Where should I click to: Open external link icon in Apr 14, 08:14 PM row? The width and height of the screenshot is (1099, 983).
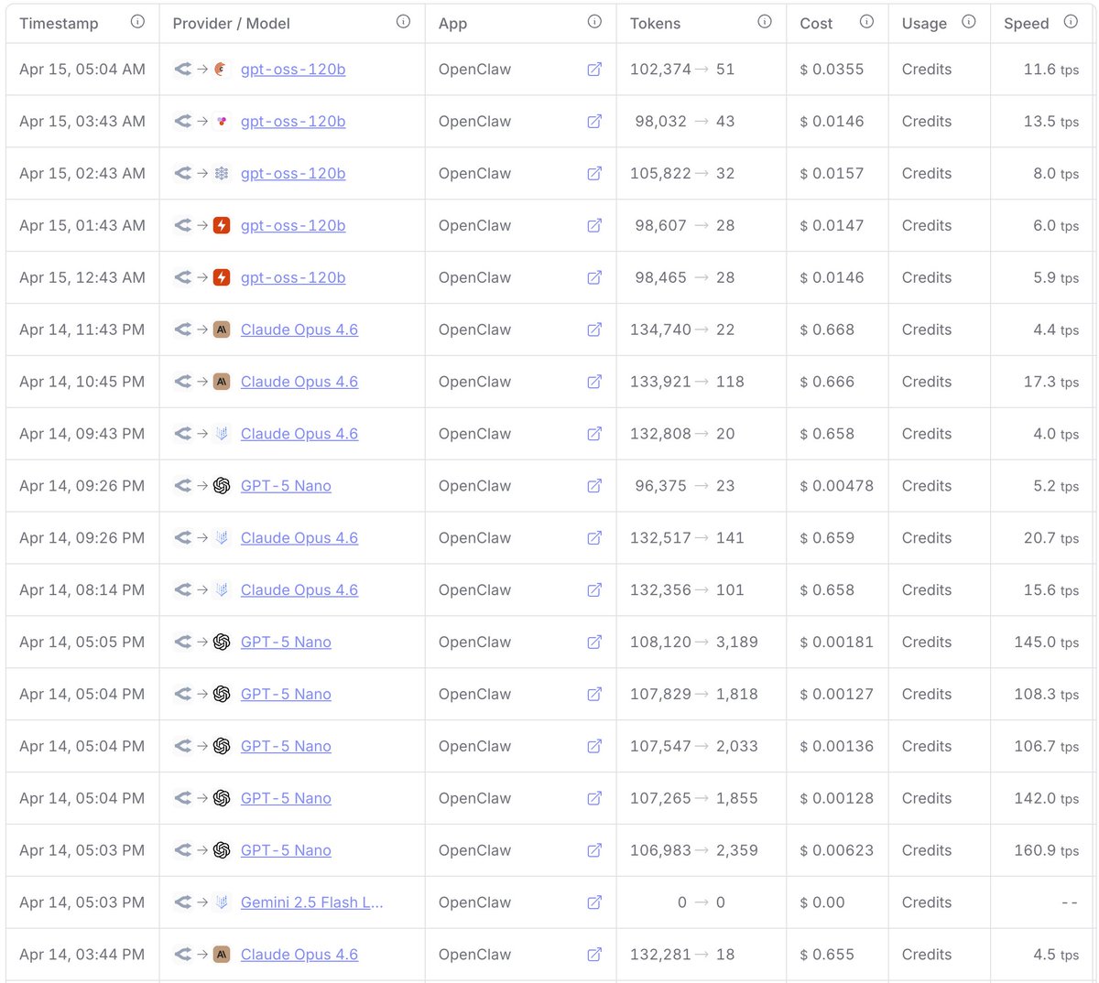(x=594, y=590)
